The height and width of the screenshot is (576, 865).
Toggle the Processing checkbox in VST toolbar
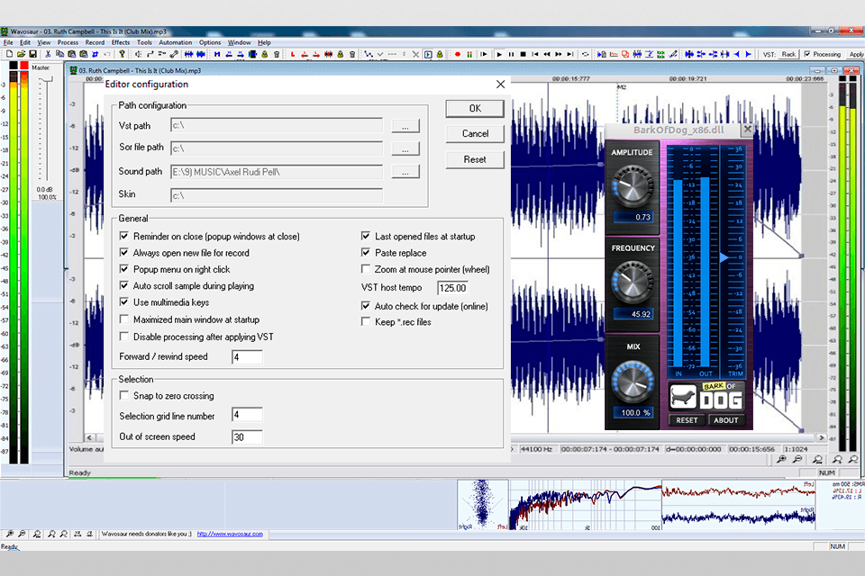(x=807, y=54)
